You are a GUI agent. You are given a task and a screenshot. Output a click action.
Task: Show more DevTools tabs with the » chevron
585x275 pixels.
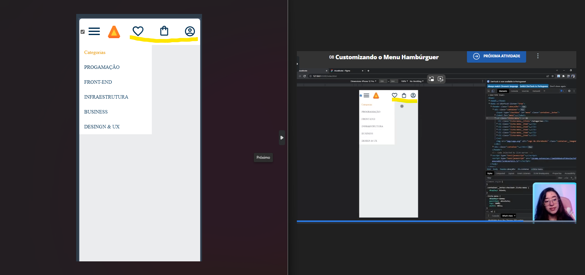[x=544, y=91]
